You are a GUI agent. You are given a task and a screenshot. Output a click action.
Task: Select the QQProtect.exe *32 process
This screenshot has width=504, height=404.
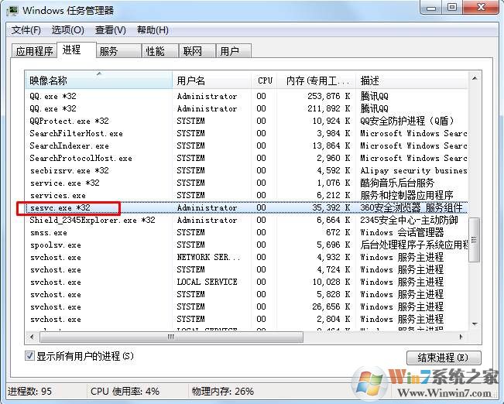tap(246, 121)
